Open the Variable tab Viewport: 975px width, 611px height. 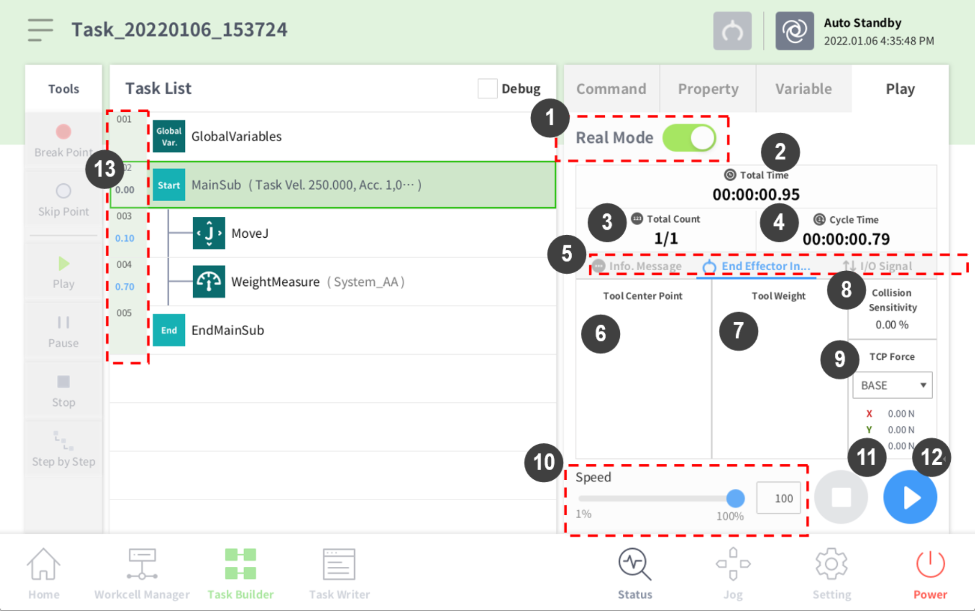[x=803, y=89]
